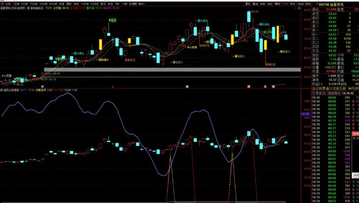359x203 pixels.
Task: Click the 自动续费通达信普及版 link
Action: (330, 89)
